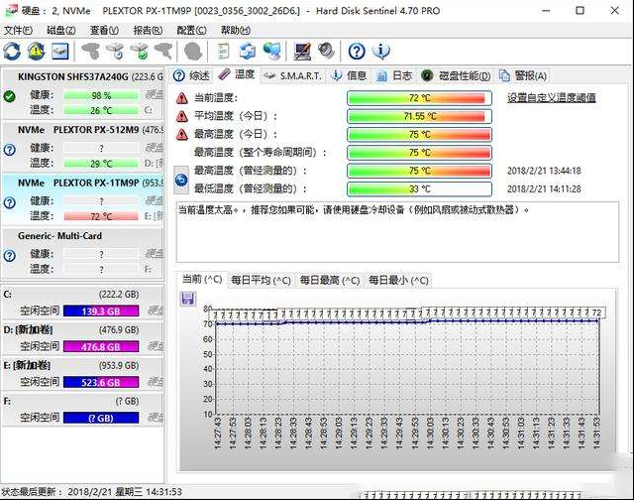Select the 当前 (°C) graph tab
Viewport: 634px width, 500px height.
(x=202, y=279)
